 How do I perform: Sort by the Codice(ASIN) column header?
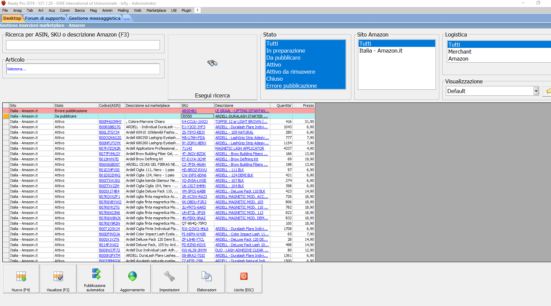[111, 105]
